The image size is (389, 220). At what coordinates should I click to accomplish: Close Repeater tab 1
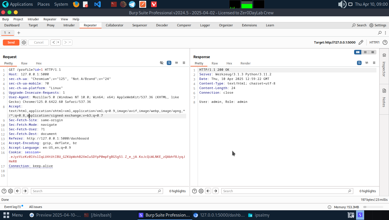point(9,33)
